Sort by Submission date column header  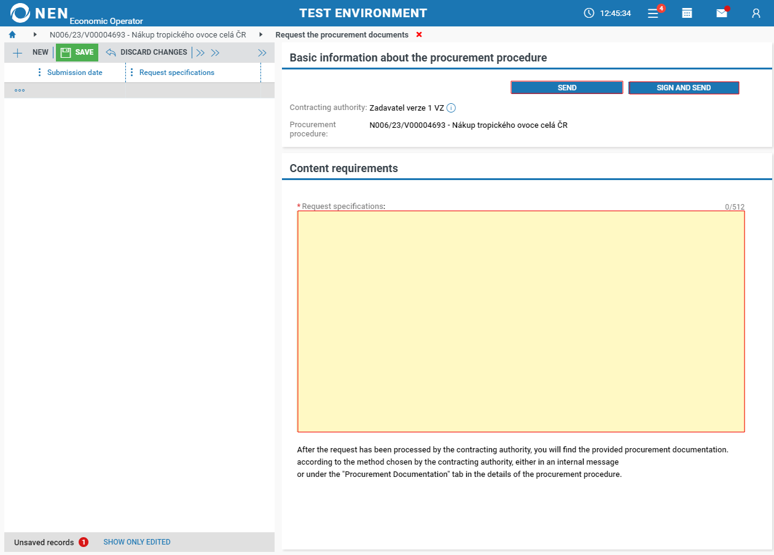click(x=75, y=73)
